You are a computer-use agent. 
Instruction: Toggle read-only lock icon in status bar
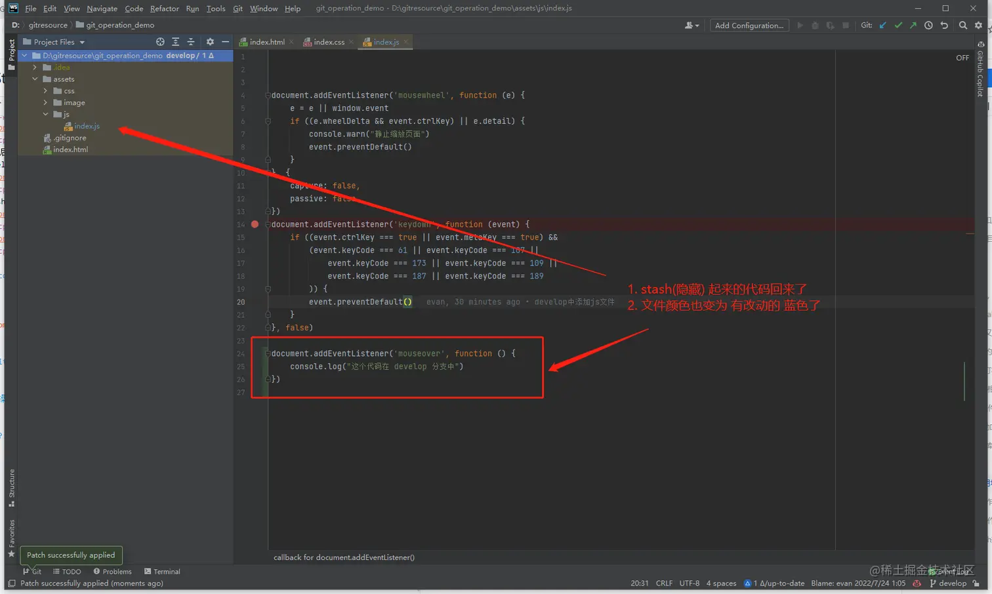pos(976,584)
